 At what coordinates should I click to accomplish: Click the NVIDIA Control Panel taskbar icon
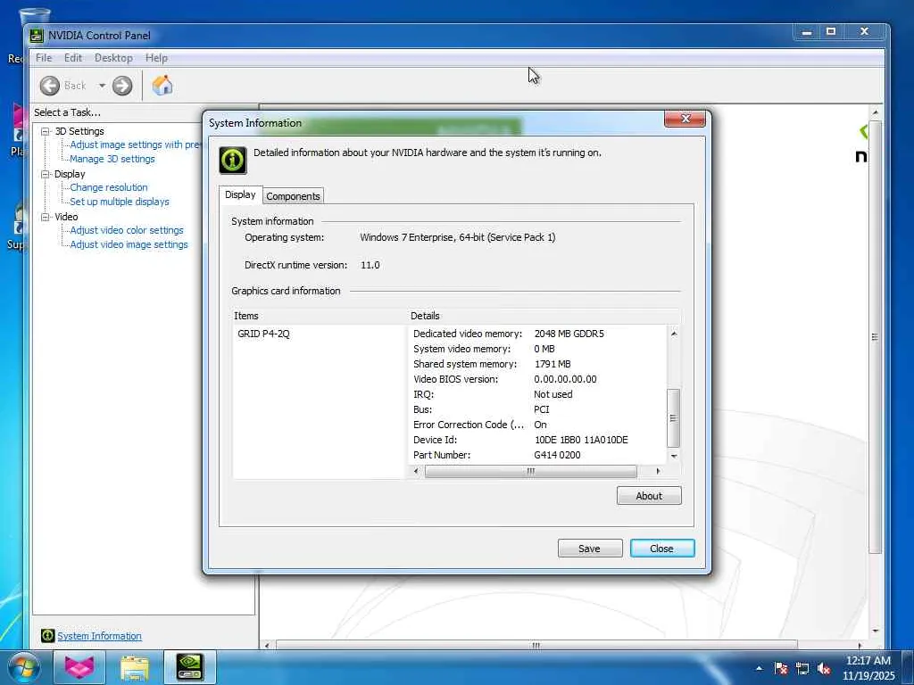(190, 667)
